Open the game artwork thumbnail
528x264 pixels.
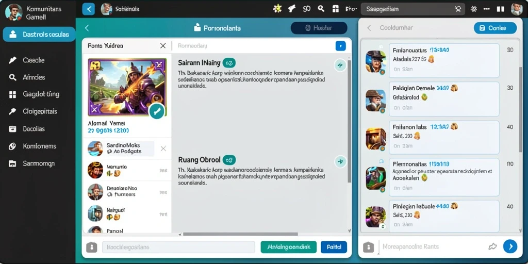[x=127, y=87]
